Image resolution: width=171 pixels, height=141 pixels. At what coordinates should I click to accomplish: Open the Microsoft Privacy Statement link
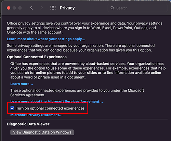click(x=37, y=115)
